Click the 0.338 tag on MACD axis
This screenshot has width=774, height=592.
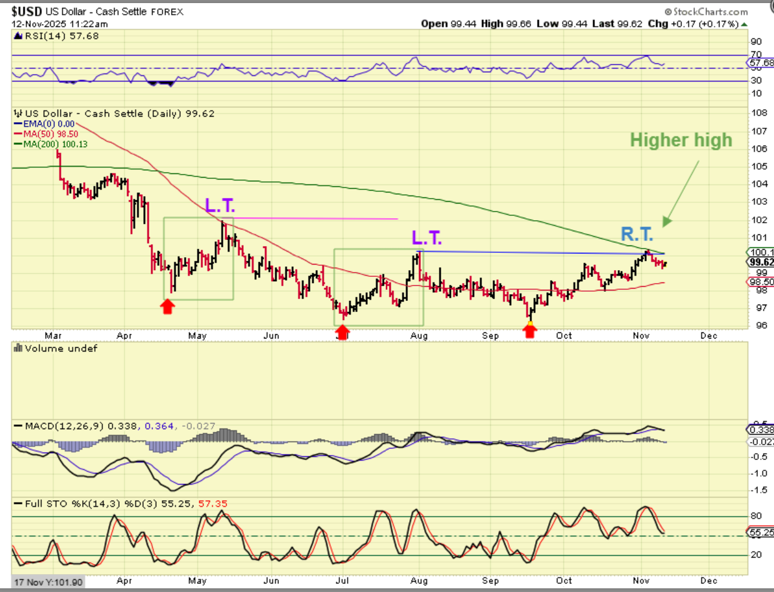[x=761, y=430]
